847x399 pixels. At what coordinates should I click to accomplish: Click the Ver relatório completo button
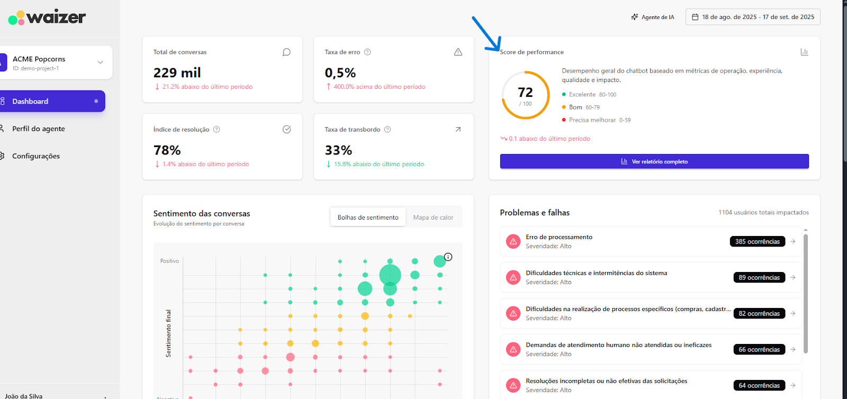(654, 161)
